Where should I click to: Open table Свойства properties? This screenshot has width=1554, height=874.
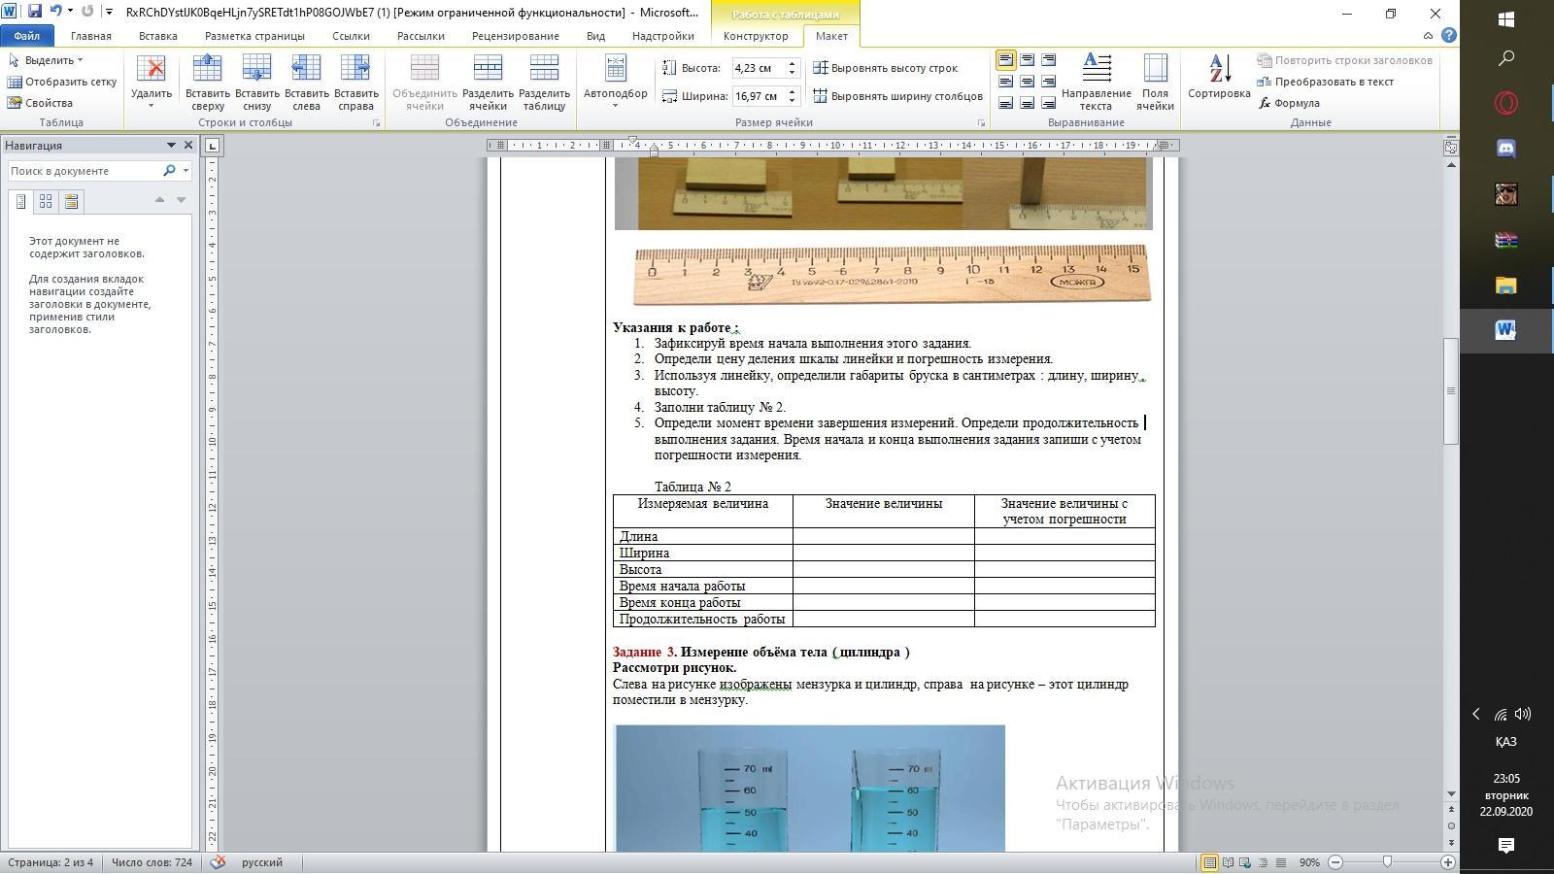[40, 103]
